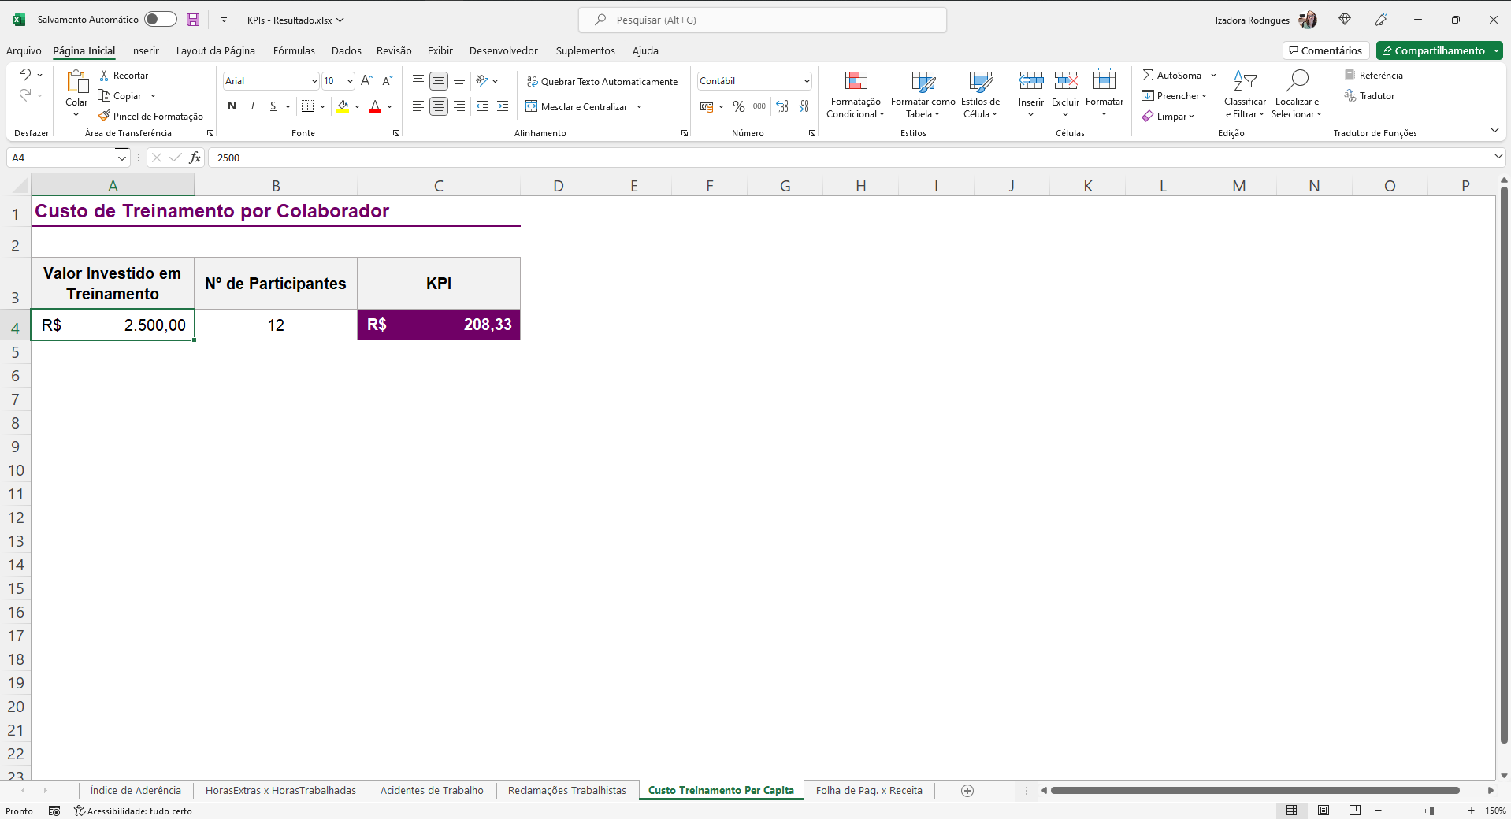Click the Insert Function fx icon

tap(195, 158)
